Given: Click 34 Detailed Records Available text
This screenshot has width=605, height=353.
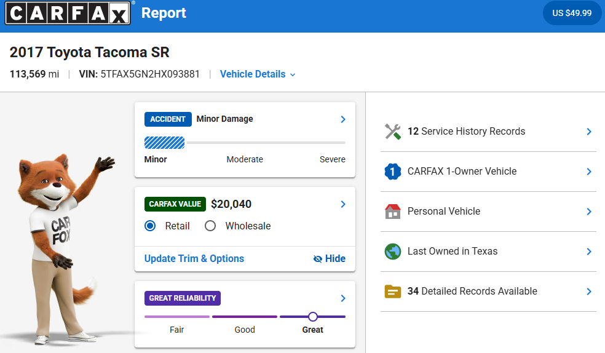Looking at the screenshot, I should (472, 292).
